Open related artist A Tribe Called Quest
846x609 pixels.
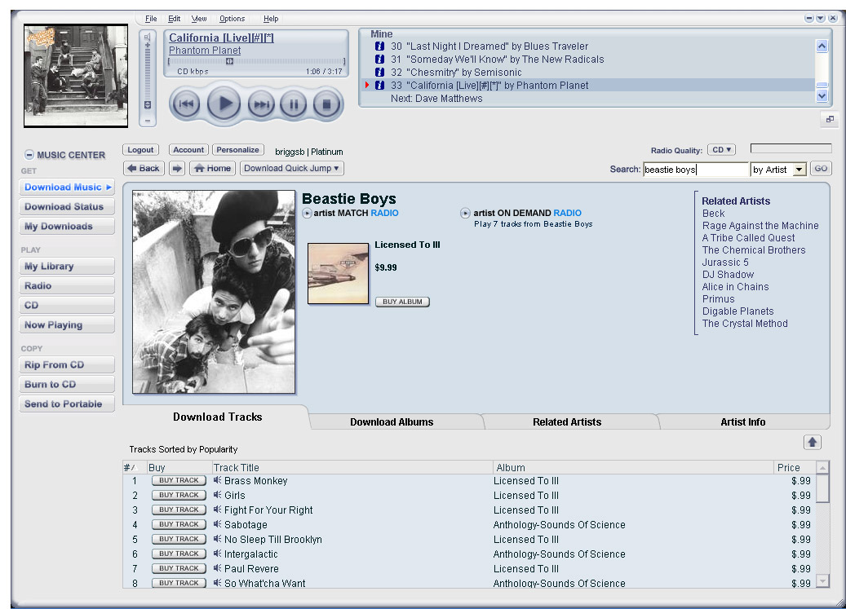(x=748, y=238)
